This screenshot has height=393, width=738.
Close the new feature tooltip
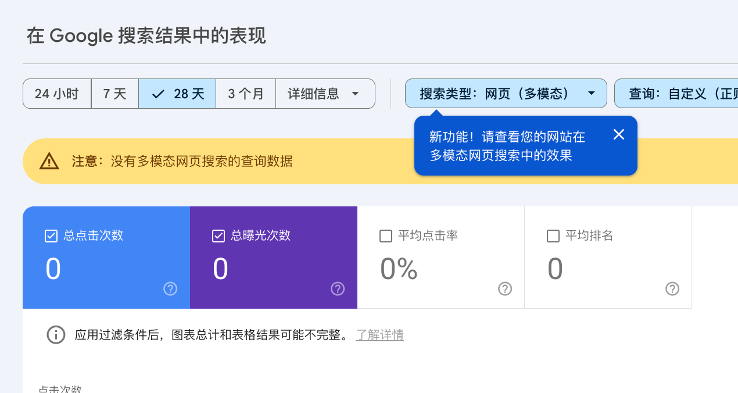point(619,134)
